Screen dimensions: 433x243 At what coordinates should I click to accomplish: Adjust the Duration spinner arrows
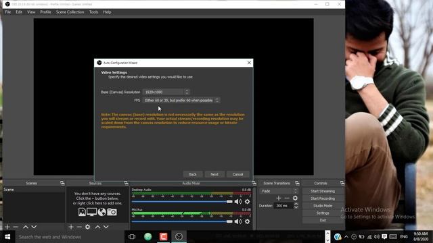(296, 205)
